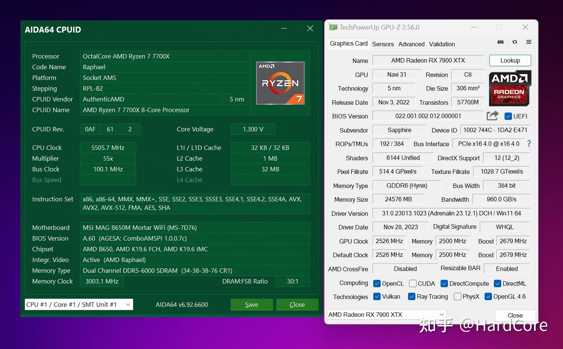
Task: Toggle the Ray Tracing checkbox
Action: pos(412,296)
